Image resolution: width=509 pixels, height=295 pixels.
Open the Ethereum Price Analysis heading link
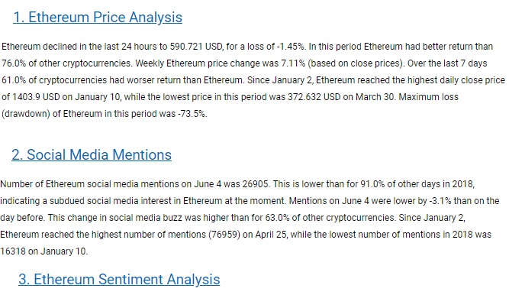98,18
